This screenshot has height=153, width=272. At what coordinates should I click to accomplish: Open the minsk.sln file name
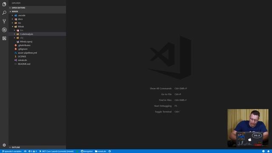23,60
